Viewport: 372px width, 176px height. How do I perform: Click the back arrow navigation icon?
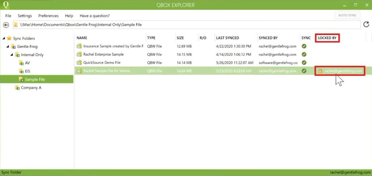click(x=6, y=25)
